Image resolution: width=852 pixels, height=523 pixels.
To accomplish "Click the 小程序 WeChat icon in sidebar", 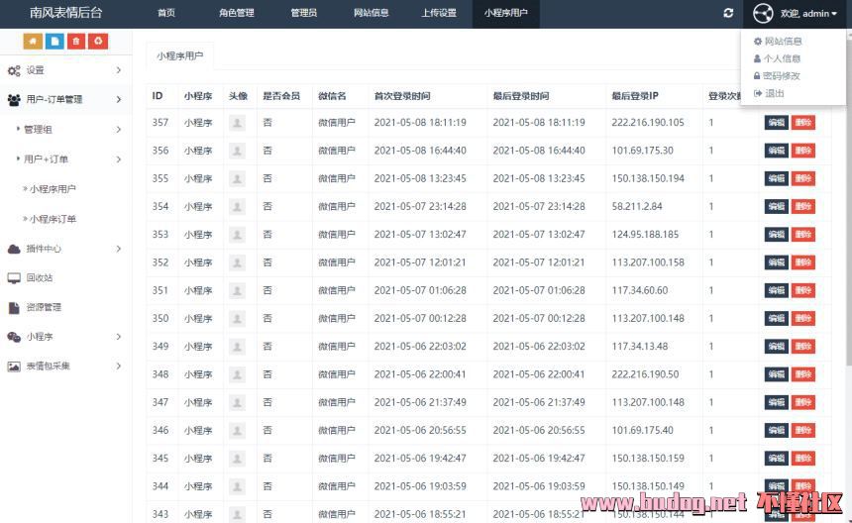I will (14, 337).
